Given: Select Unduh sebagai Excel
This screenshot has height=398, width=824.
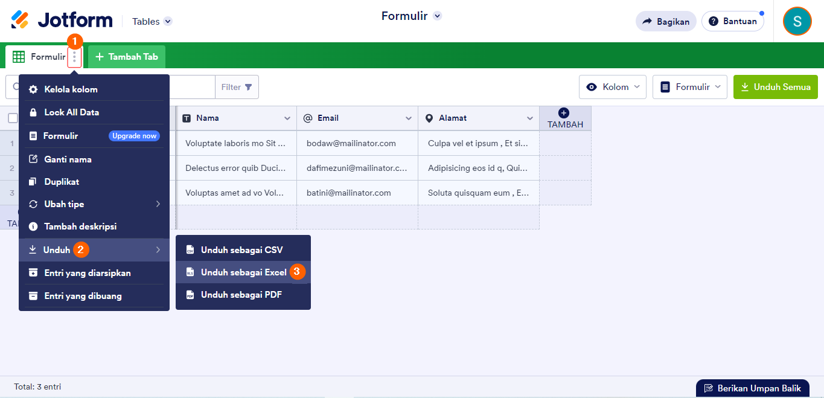Looking at the screenshot, I should pyautogui.click(x=243, y=272).
